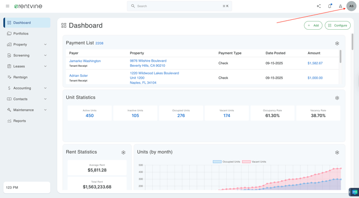Click the Screening sidebar icon
The height and width of the screenshot is (198, 359).
9,55
